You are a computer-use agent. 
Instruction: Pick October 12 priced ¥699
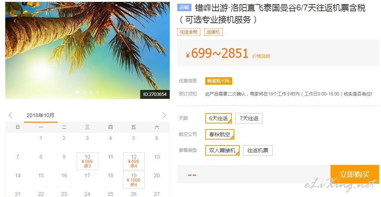133,161
